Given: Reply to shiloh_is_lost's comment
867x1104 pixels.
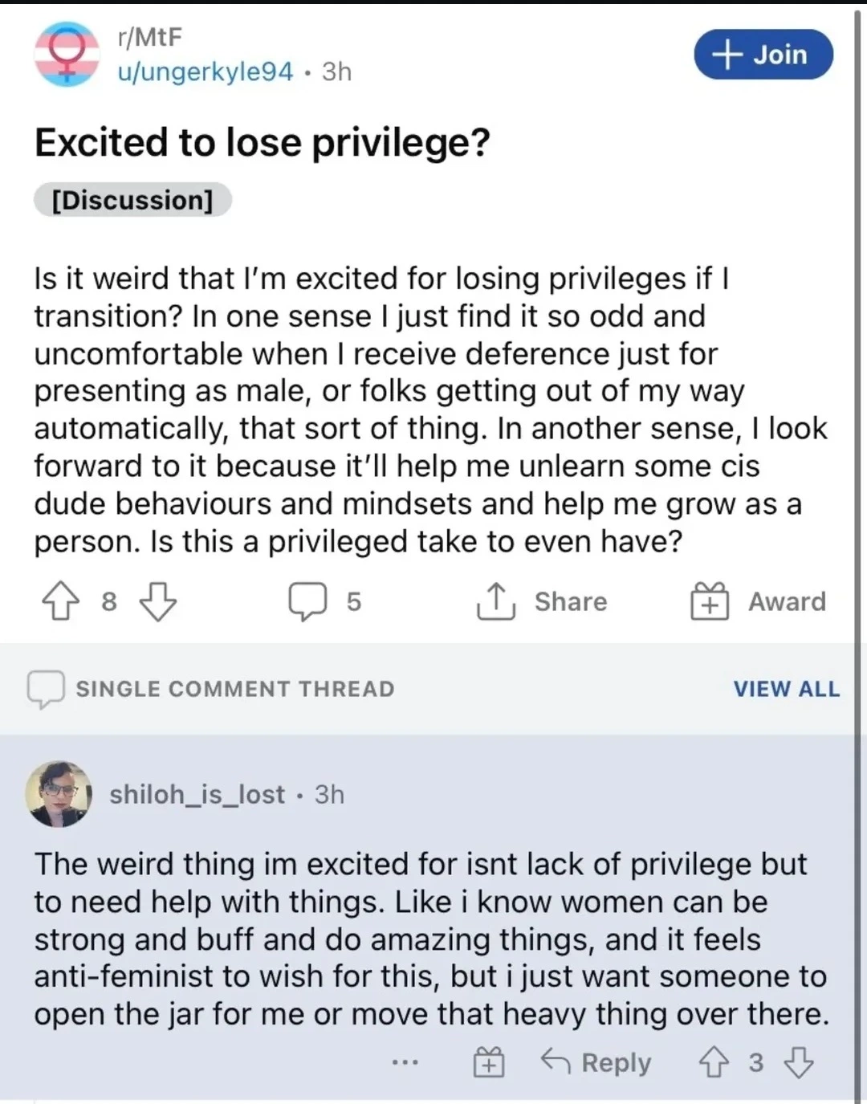Looking at the screenshot, I should point(596,1063).
